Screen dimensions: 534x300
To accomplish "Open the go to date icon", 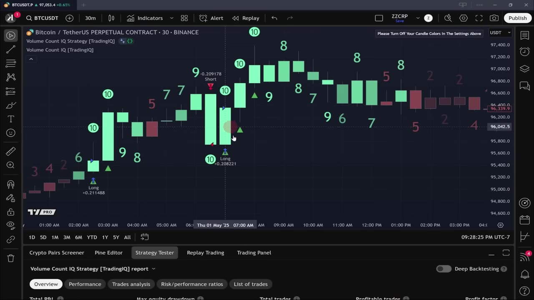I will (x=144, y=237).
